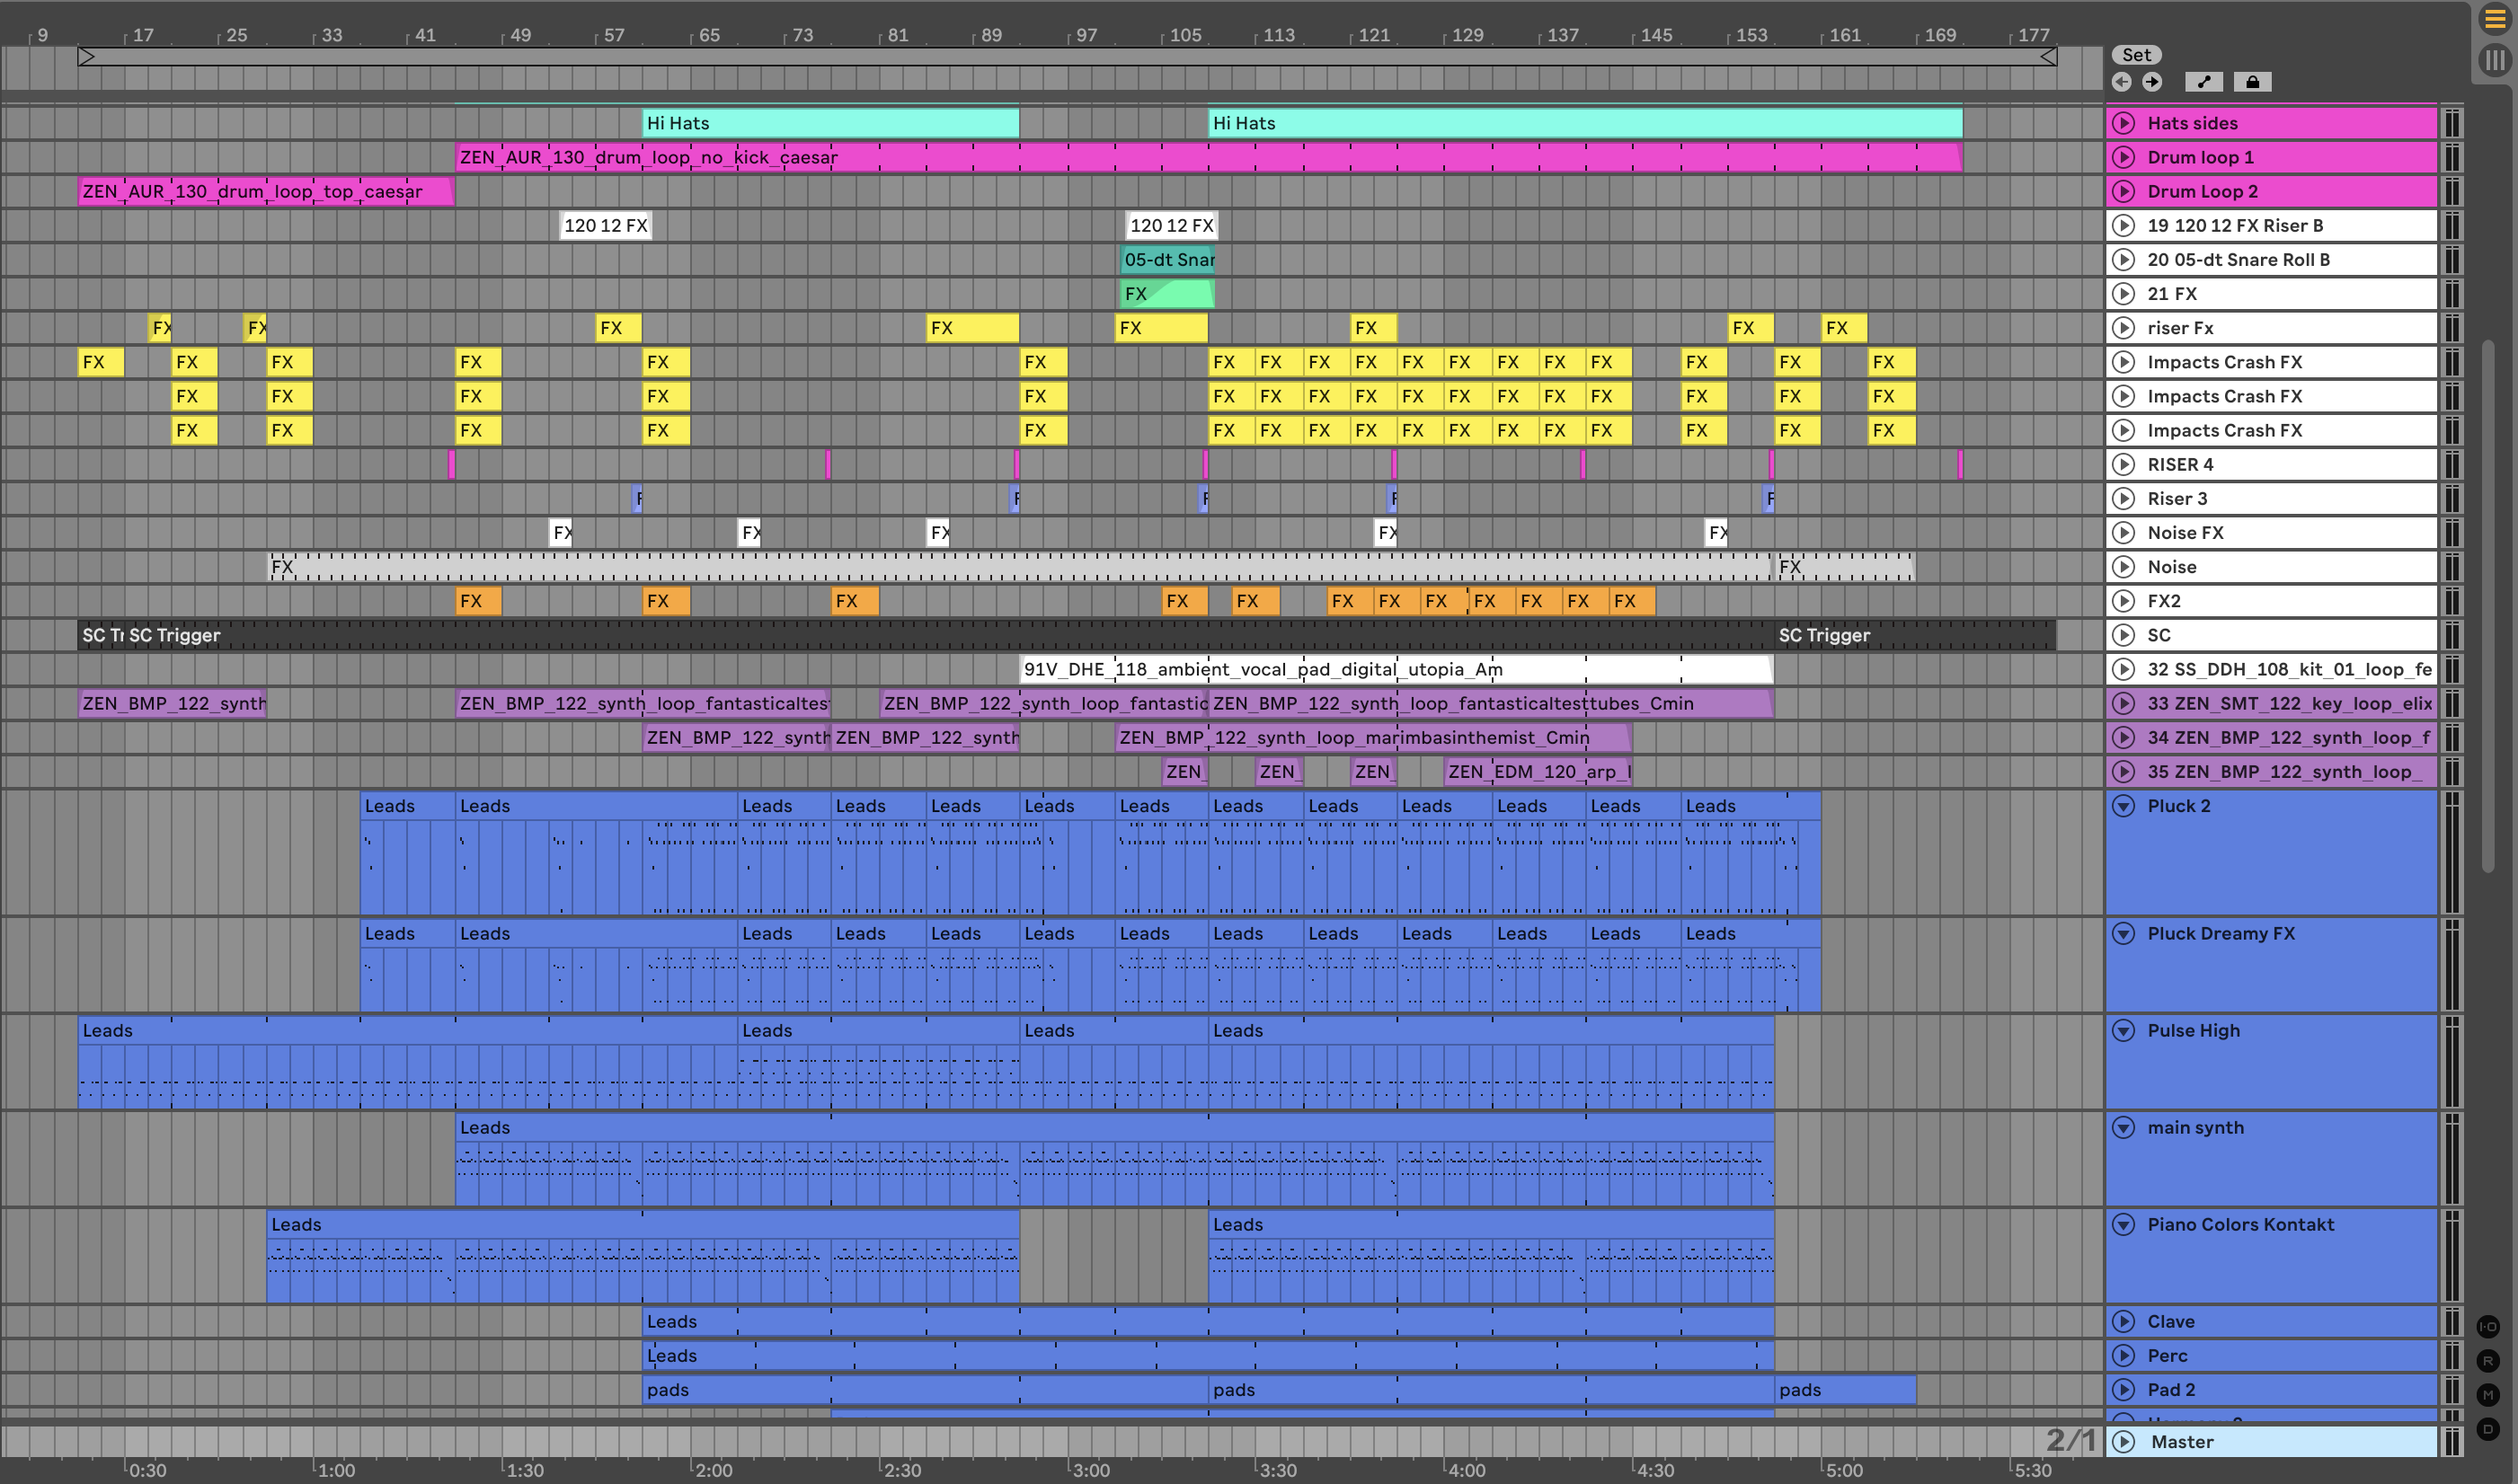Show the In/Out section via the I-O button
The width and height of the screenshot is (2518, 1484).
2488,1327
